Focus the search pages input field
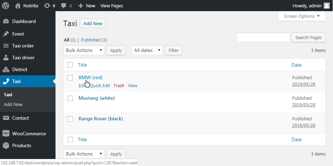The image size is (333, 166). 263,38
